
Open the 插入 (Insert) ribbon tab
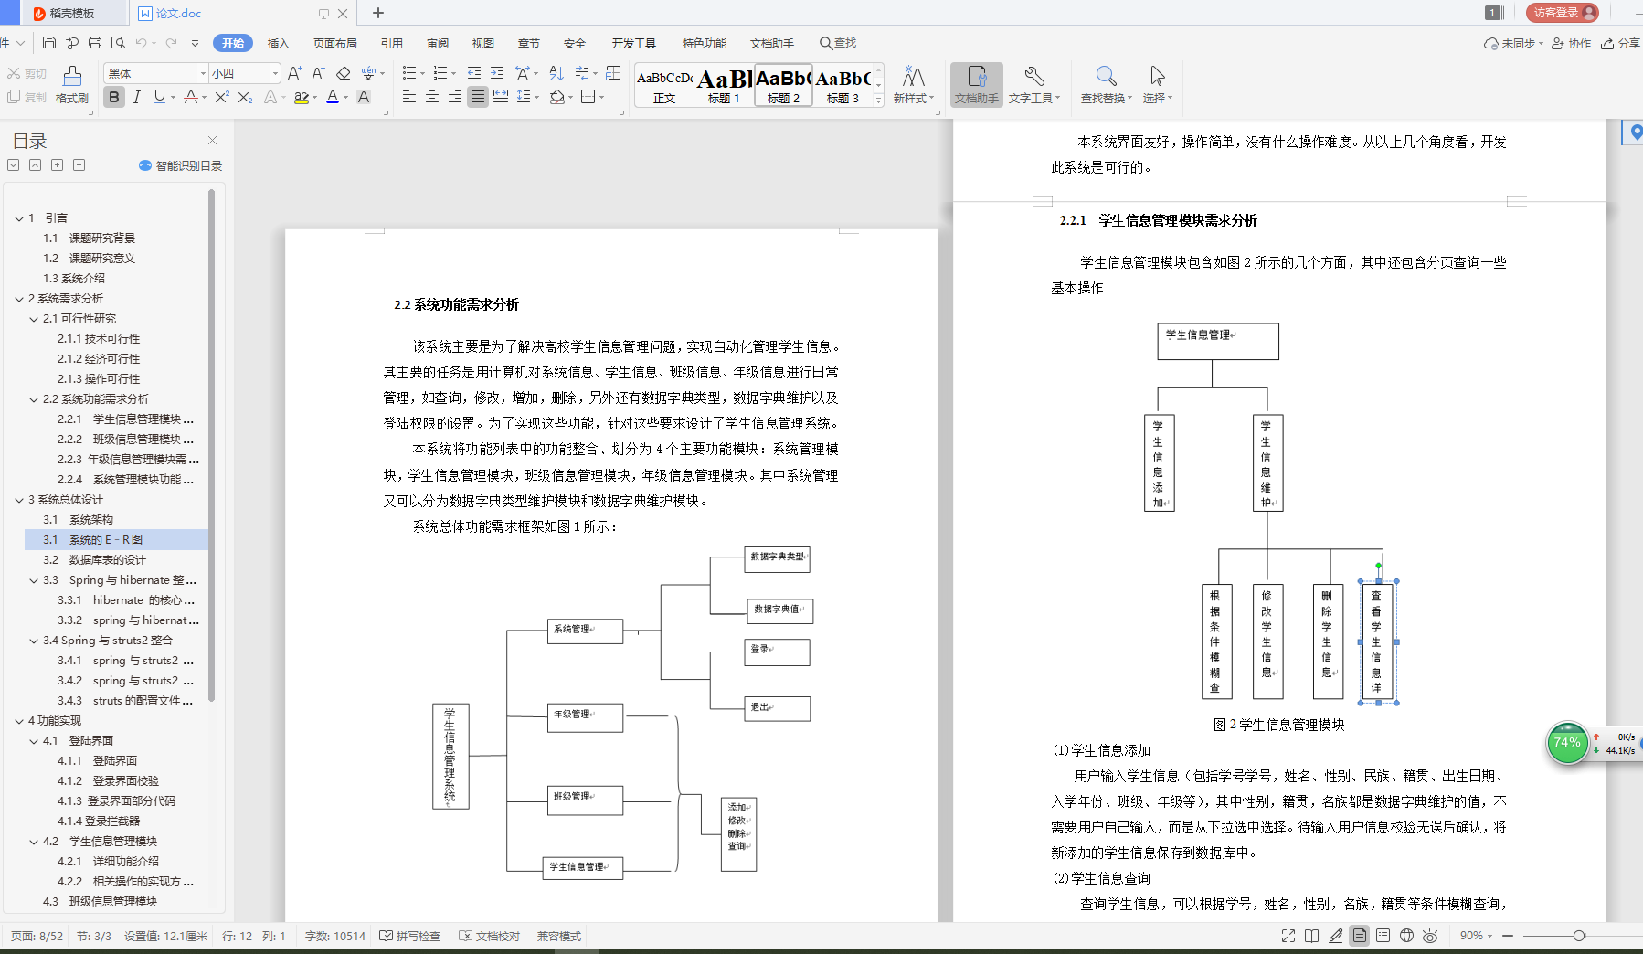(x=278, y=43)
